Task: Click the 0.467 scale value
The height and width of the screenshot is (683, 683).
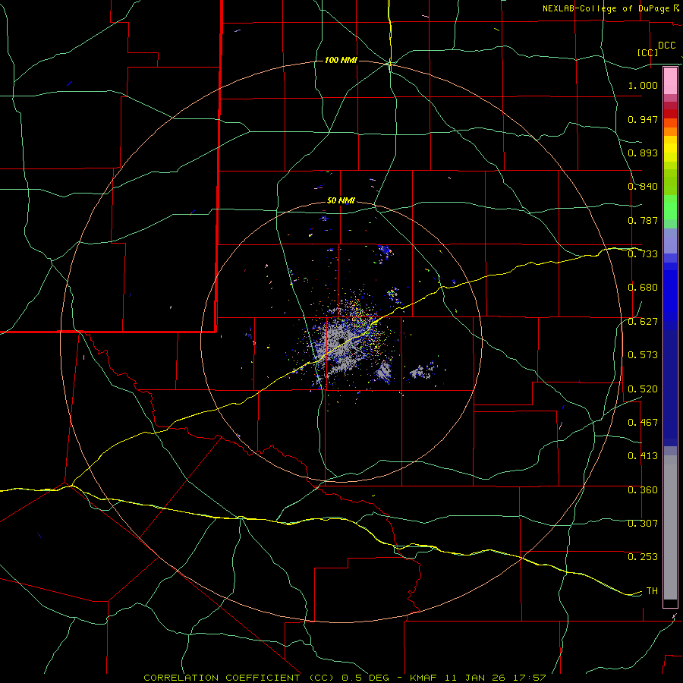Action: click(643, 423)
